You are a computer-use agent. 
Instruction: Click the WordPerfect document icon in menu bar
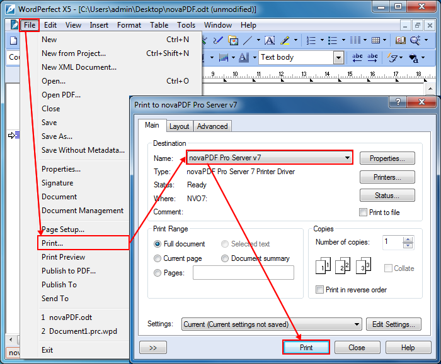(x=14, y=25)
